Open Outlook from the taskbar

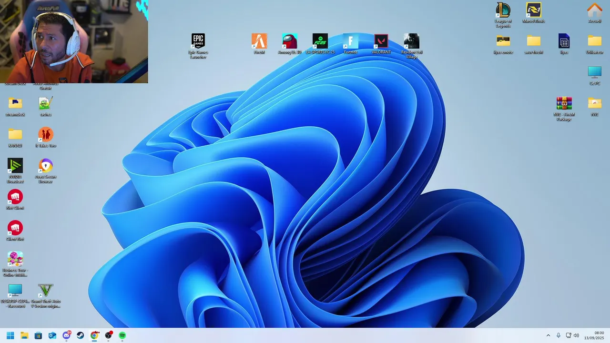click(x=52, y=335)
